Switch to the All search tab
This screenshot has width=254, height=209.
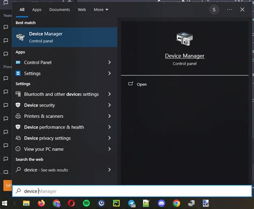(x=22, y=10)
